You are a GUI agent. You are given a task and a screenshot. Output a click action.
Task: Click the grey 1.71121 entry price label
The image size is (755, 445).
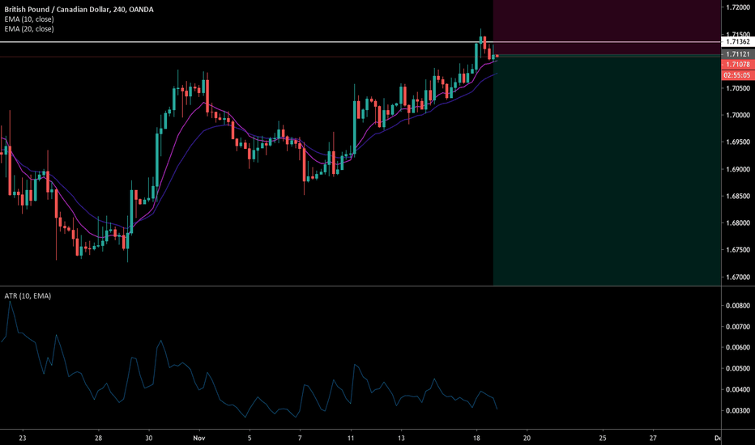(x=736, y=54)
